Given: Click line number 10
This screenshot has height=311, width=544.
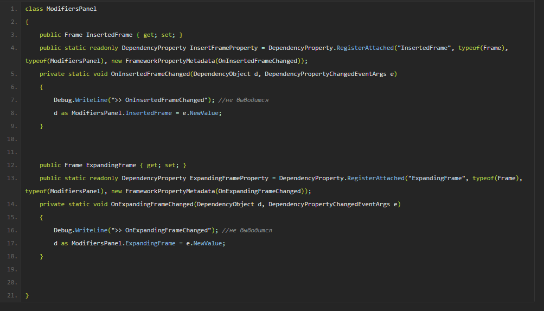Looking at the screenshot, I should (12, 139).
